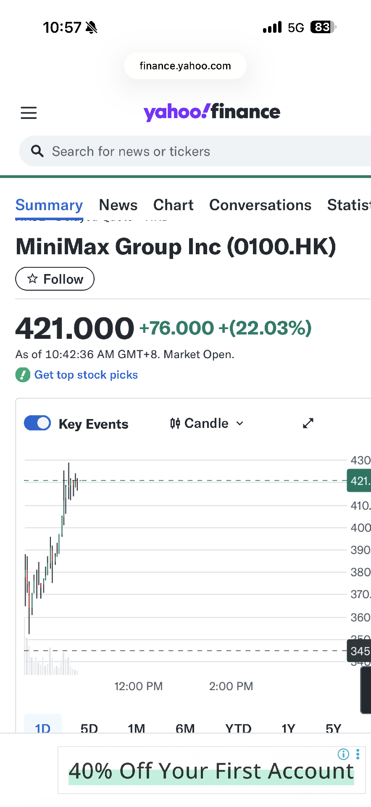Toggle the Key Events switch off

37,423
